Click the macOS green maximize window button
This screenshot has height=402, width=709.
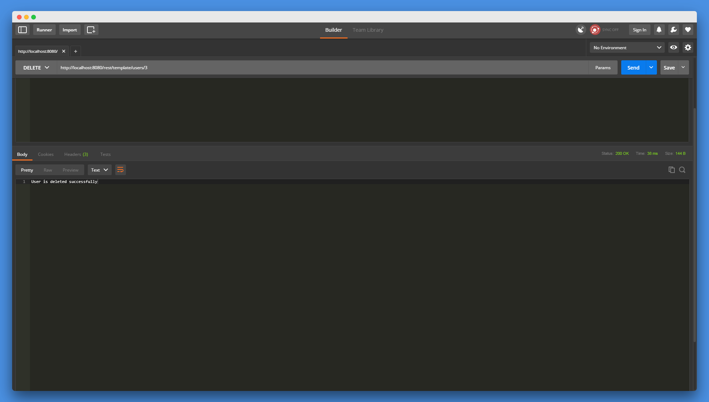click(34, 17)
